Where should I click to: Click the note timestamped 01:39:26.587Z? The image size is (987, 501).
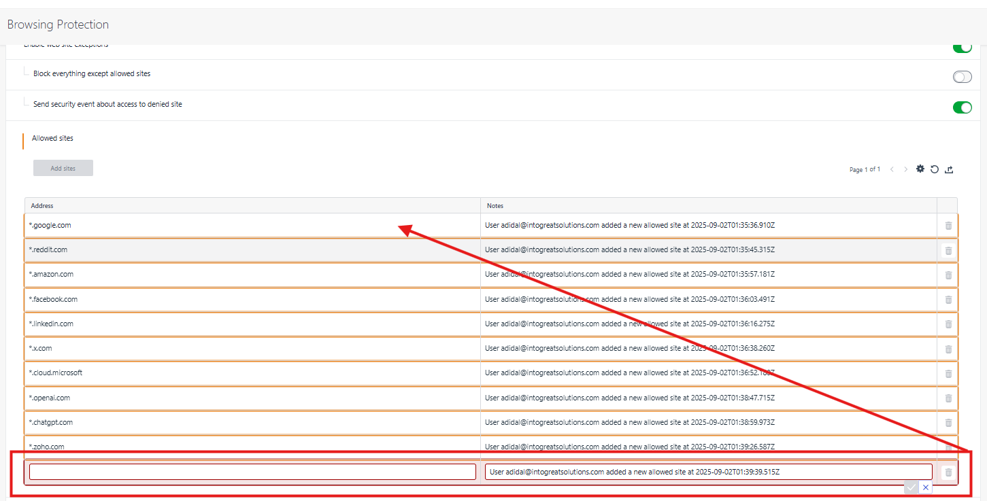[x=630, y=447]
